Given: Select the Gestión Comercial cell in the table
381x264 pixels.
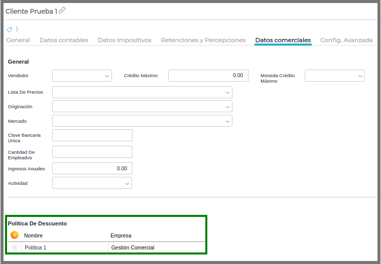Looking at the screenshot, I should pyautogui.click(x=133, y=247).
